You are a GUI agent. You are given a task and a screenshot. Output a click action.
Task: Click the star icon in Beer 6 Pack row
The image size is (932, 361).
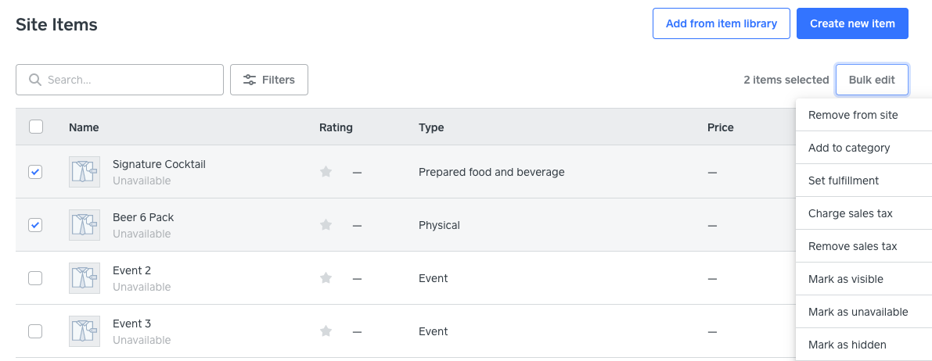click(326, 225)
